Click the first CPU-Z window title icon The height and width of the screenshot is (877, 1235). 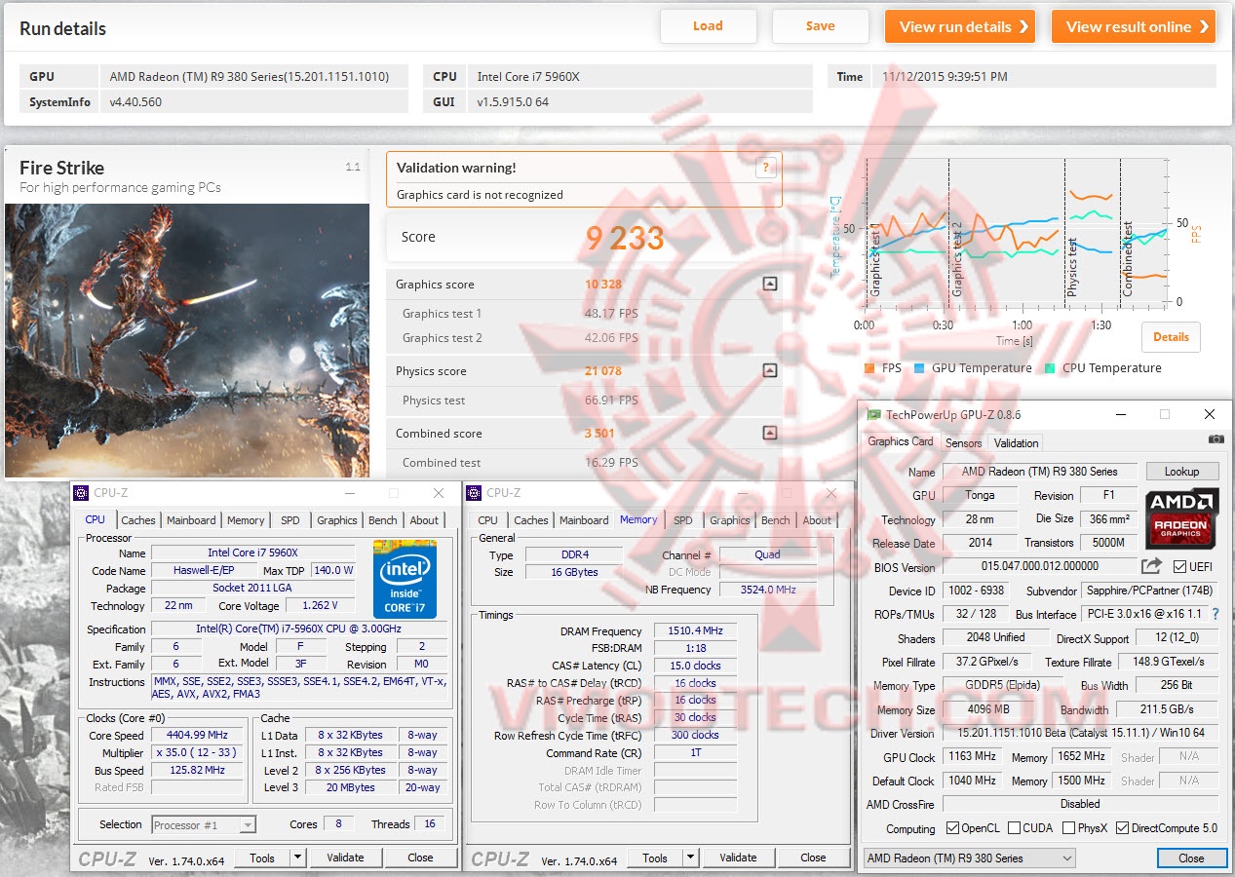click(x=82, y=493)
